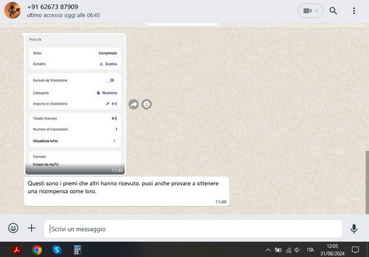Viewport: 369px width, 257px height.
Task: Click the phone number +91 62673 87909 header
Action: [x=53, y=7]
